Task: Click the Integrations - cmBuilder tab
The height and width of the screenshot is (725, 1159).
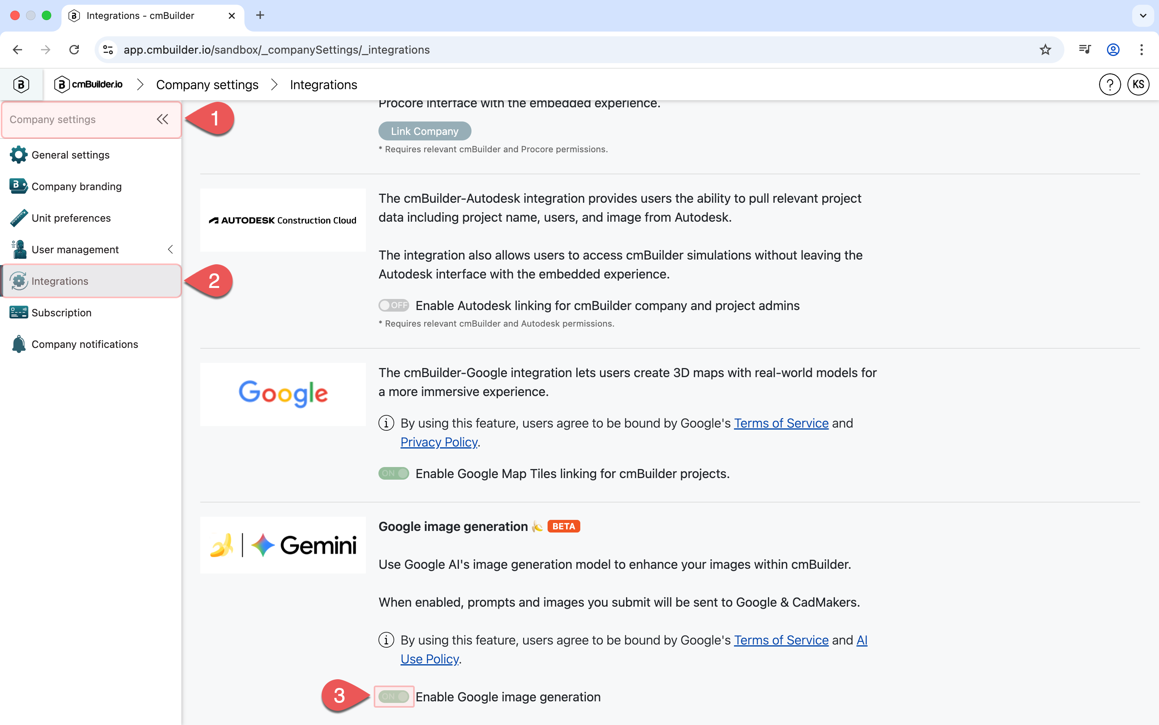Action: tap(152, 15)
